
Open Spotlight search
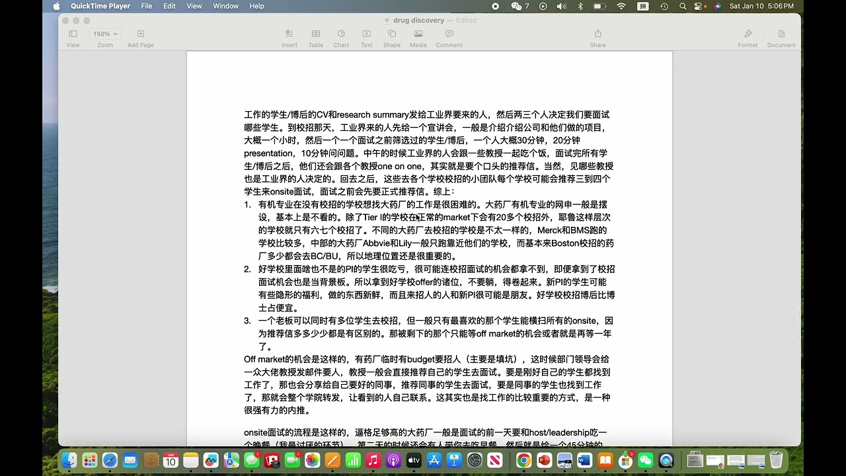tap(683, 6)
